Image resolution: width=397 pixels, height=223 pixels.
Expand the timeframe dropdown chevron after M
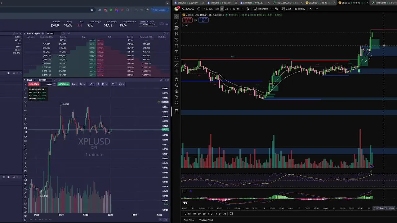point(242,9)
